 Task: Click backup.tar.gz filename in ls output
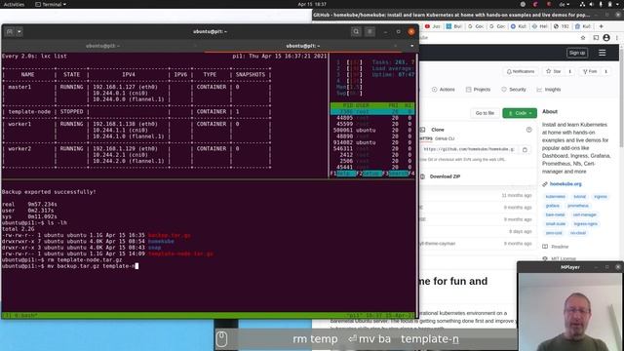pyautogui.click(x=169, y=235)
